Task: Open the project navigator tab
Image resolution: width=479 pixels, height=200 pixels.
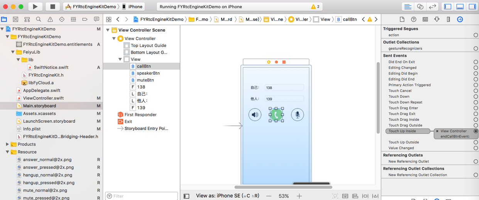Action: [4, 19]
